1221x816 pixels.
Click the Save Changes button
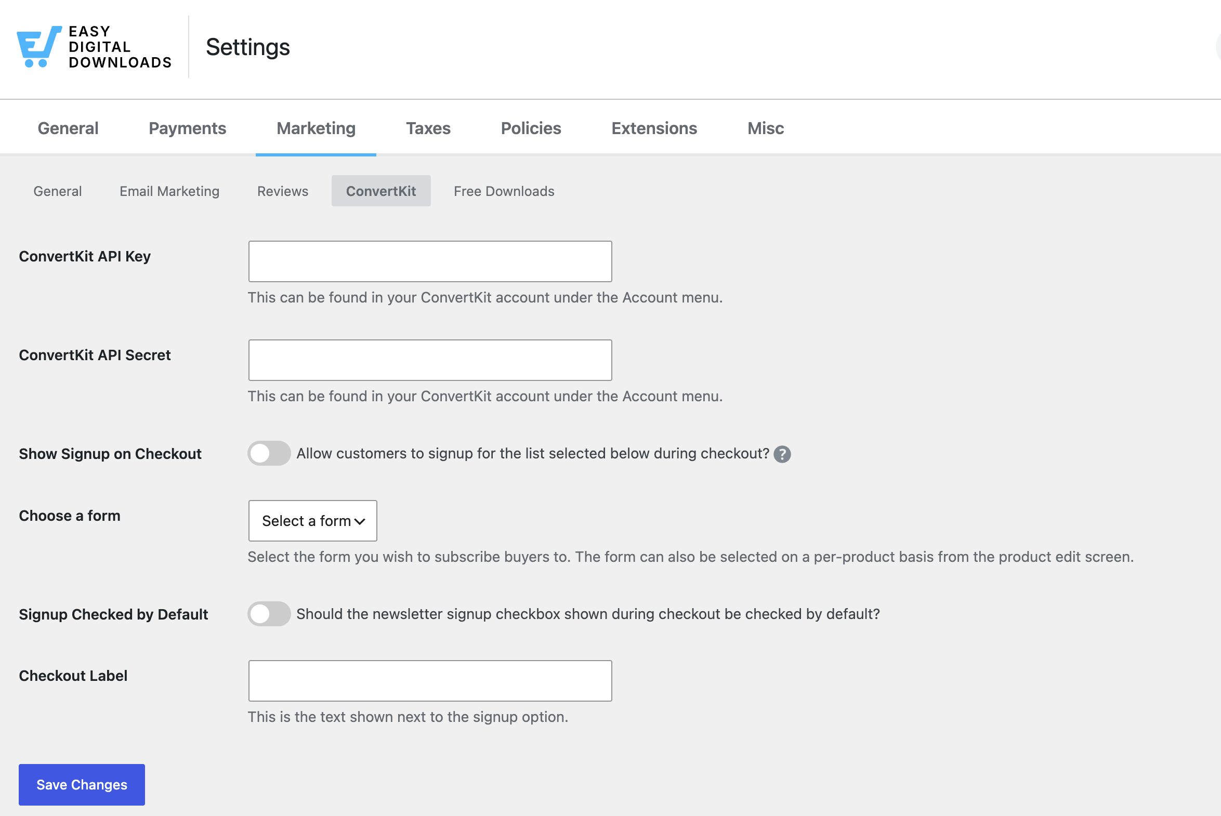pyautogui.click(x=82, y=785)
